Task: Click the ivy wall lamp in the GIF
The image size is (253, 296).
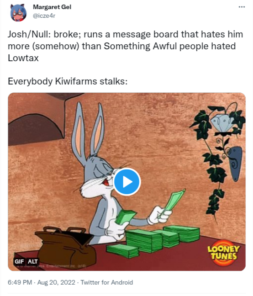Action: pyautogui.click(x=221, y=147)
